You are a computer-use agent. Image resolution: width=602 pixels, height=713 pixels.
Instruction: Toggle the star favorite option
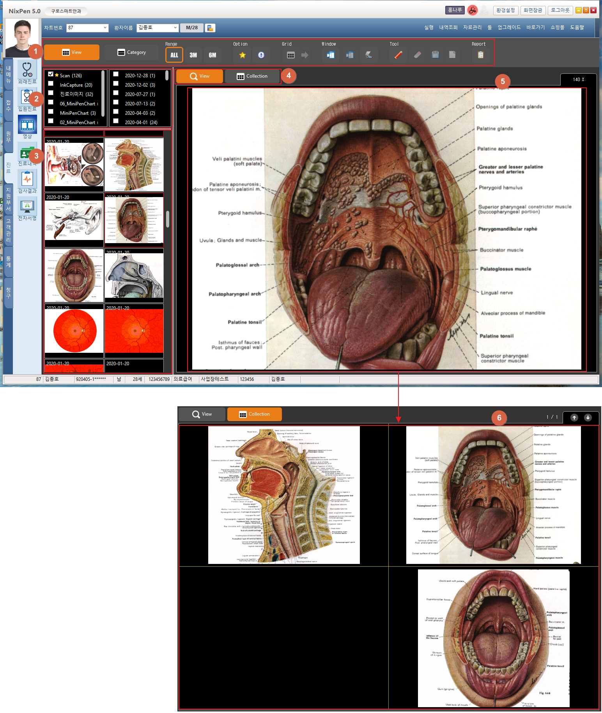(x=242, y=55)
